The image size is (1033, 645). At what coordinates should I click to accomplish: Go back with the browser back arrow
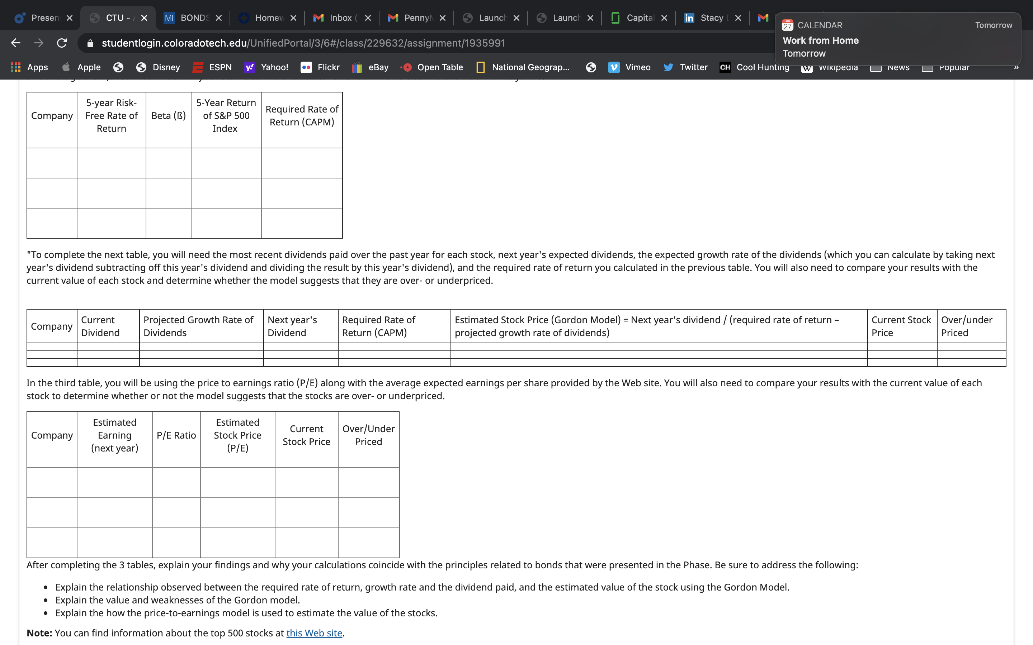pos(16,43)
